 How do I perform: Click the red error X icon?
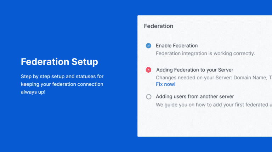point(148,70)
